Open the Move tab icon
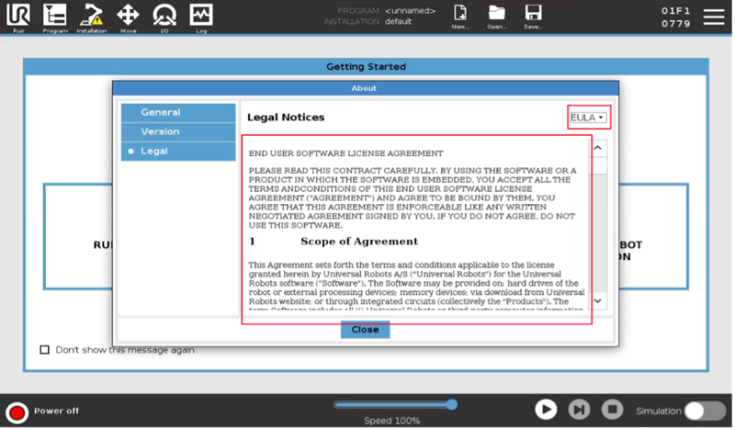The width and height of the screenshot is (735, 429). [129, 16]
